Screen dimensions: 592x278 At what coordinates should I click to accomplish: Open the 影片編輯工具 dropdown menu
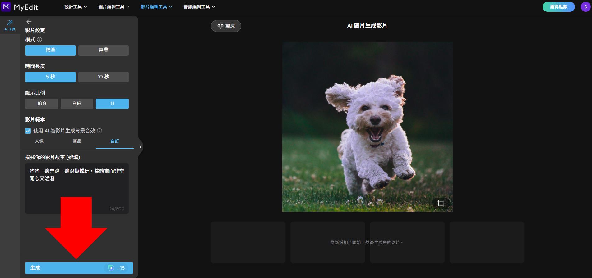pos(156,7)
